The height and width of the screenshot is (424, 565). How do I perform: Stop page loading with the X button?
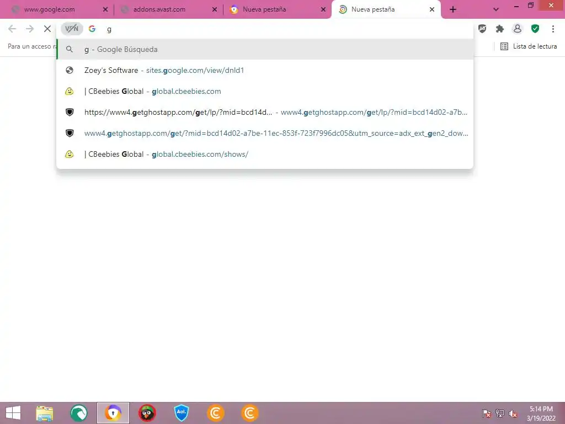pos(47,29)
